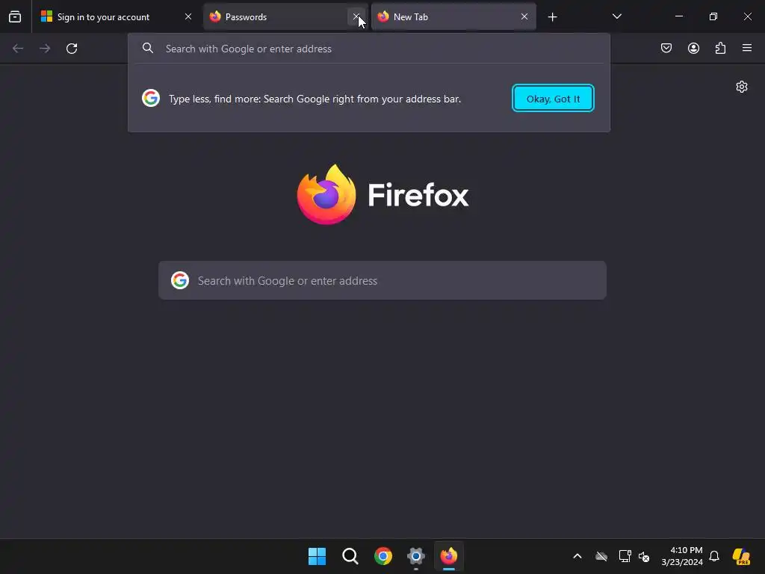Reload the current page

click(x=72, y=49)
